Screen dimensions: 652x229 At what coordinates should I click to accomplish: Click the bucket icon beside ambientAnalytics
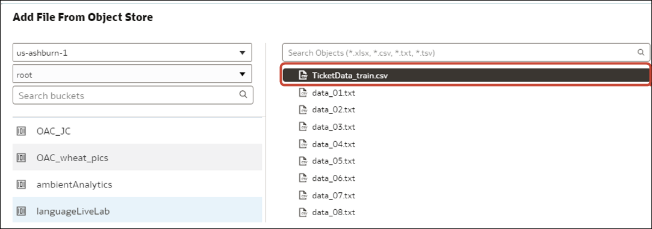21,185
